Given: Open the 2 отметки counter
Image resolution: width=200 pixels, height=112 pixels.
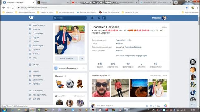Looking at the screenshot, I should pyautogui.click(x=142, y=65).
